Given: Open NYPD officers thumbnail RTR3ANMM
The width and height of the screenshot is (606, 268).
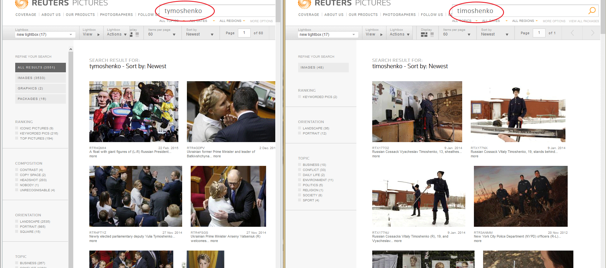Looking at the screenshot, I should pyautogui.click(x=521, y=196).
